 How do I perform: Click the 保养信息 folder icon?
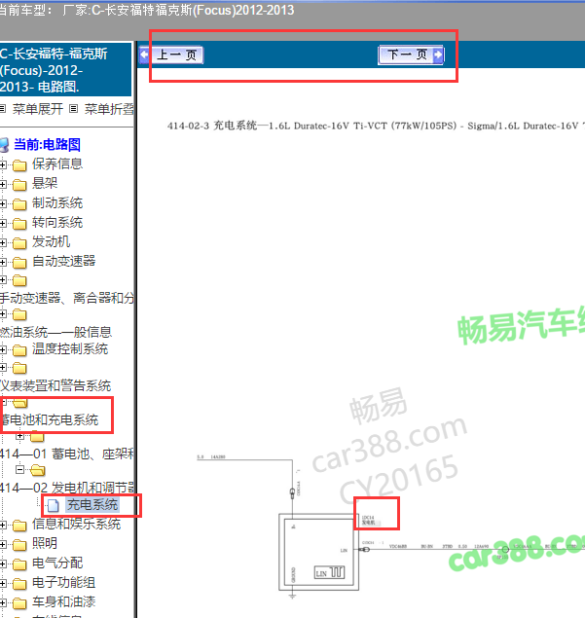tap(19, 165)
